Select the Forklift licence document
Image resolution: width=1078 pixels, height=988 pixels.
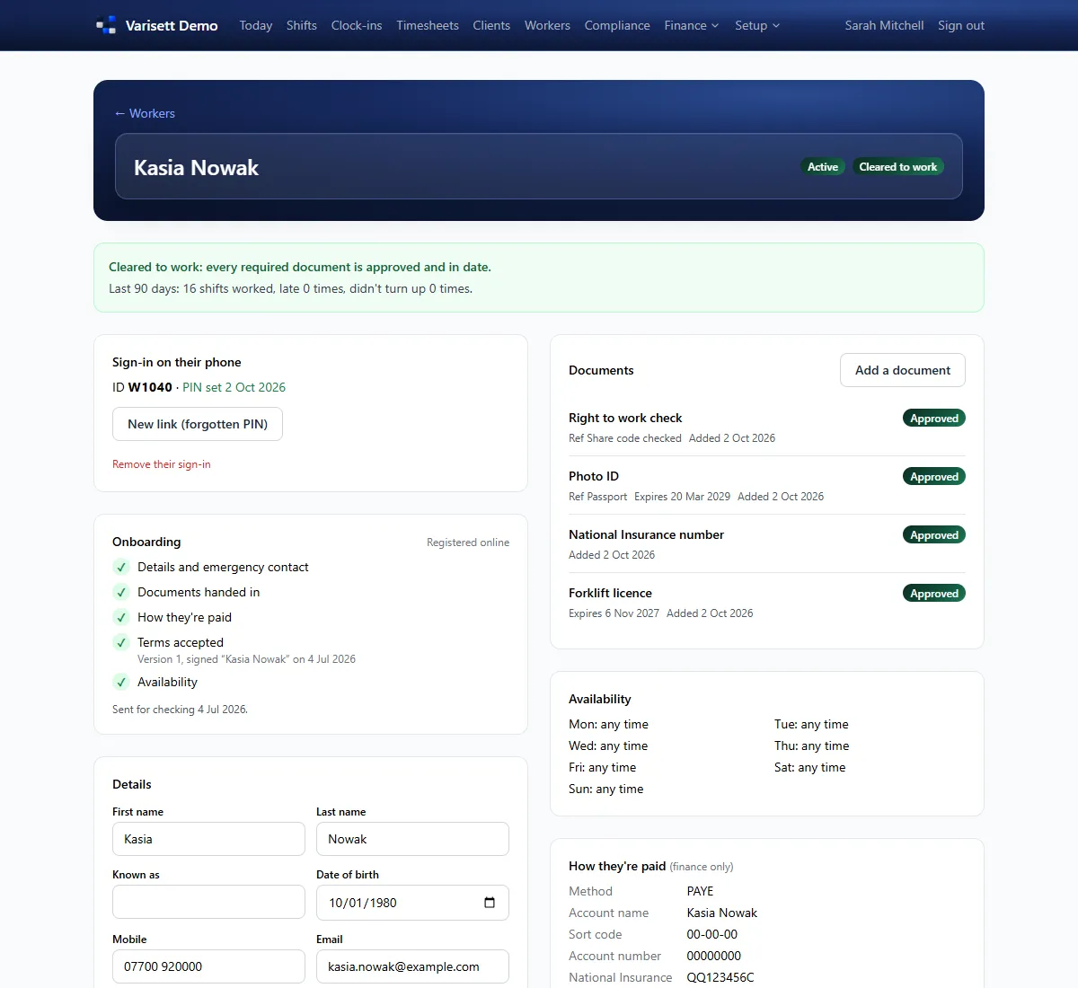pos(767,602)
